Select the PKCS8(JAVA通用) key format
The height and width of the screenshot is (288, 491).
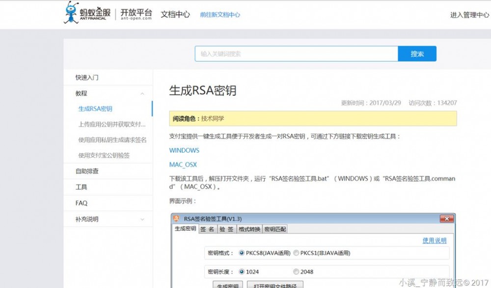click(x=241, y=253)
